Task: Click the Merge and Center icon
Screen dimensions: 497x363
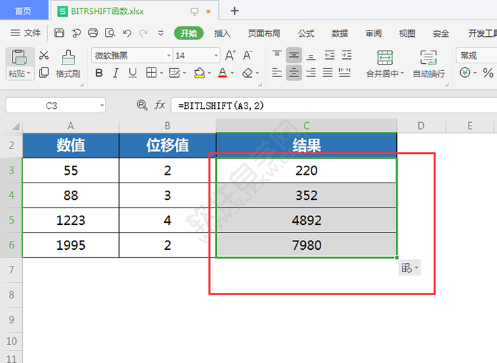Action: 385,58
